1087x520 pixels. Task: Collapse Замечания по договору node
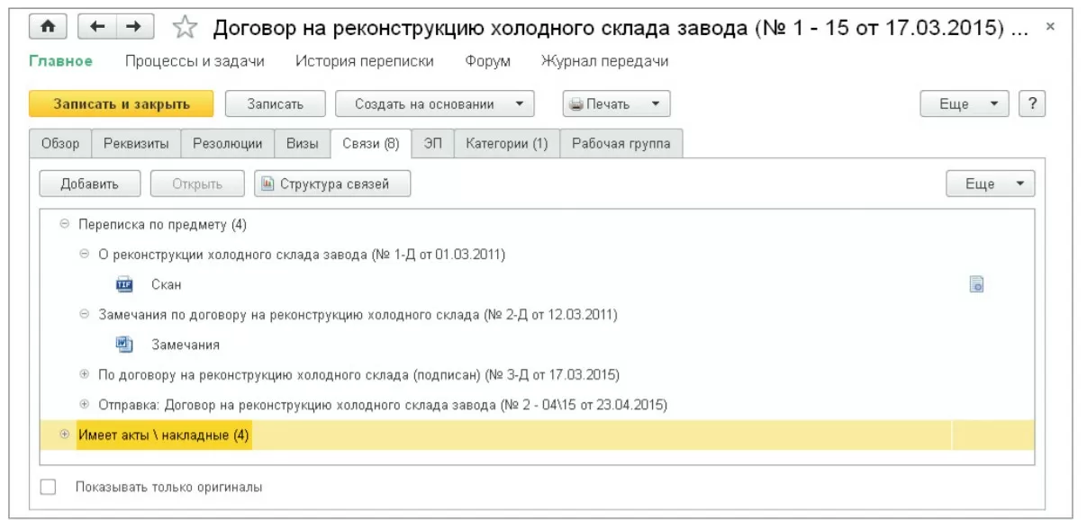click(85, 314)
